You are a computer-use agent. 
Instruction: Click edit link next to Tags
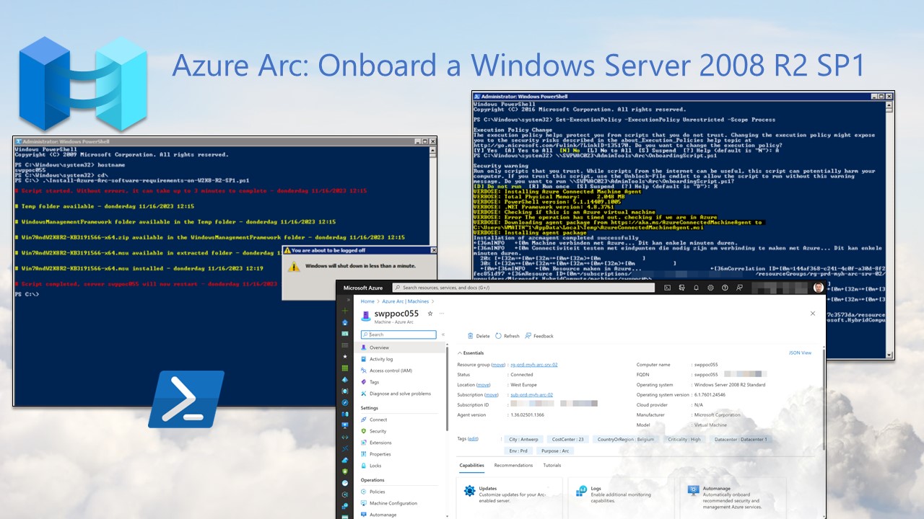pyautogui.click(x=474, y=439)
